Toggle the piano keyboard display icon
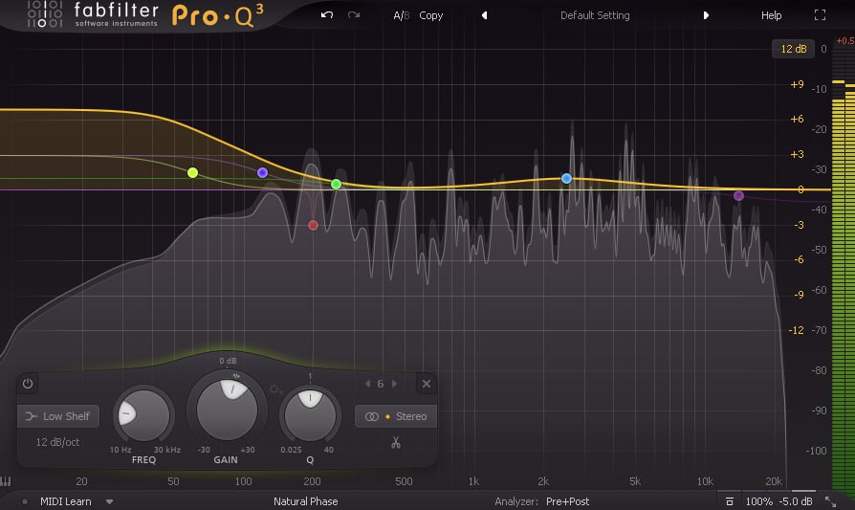The height and width of the screenshot is (510, 855). 6,480
